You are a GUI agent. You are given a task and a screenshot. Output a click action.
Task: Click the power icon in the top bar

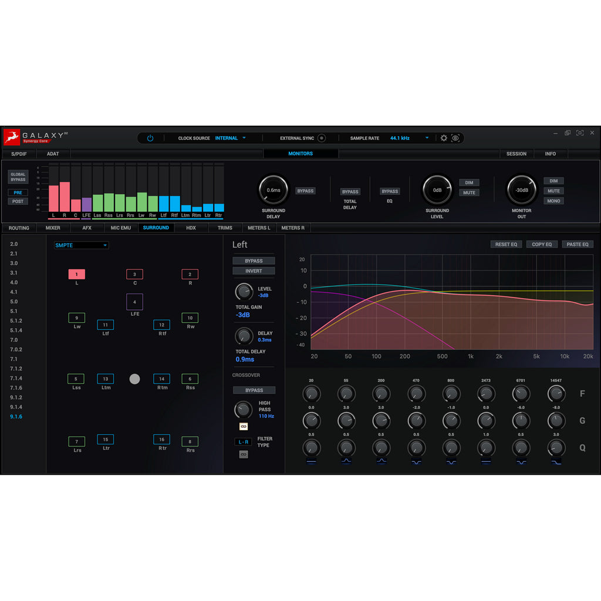click(150, 139)
